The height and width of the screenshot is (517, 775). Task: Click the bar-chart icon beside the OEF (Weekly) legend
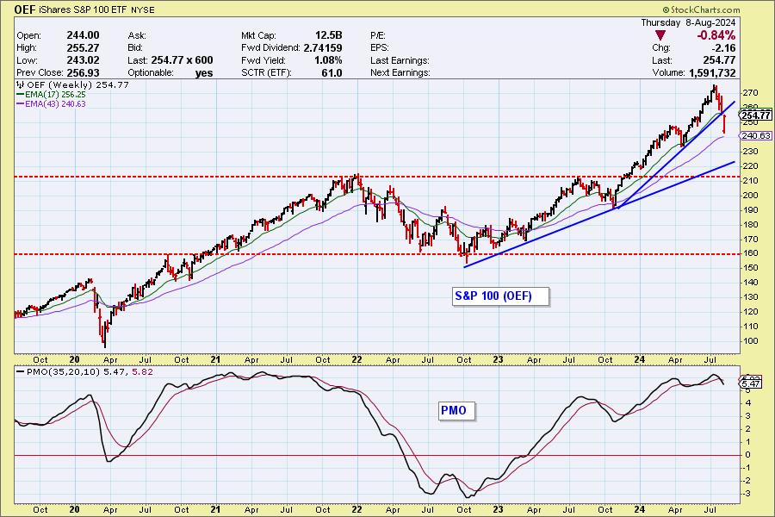click(x=21, y=84)
